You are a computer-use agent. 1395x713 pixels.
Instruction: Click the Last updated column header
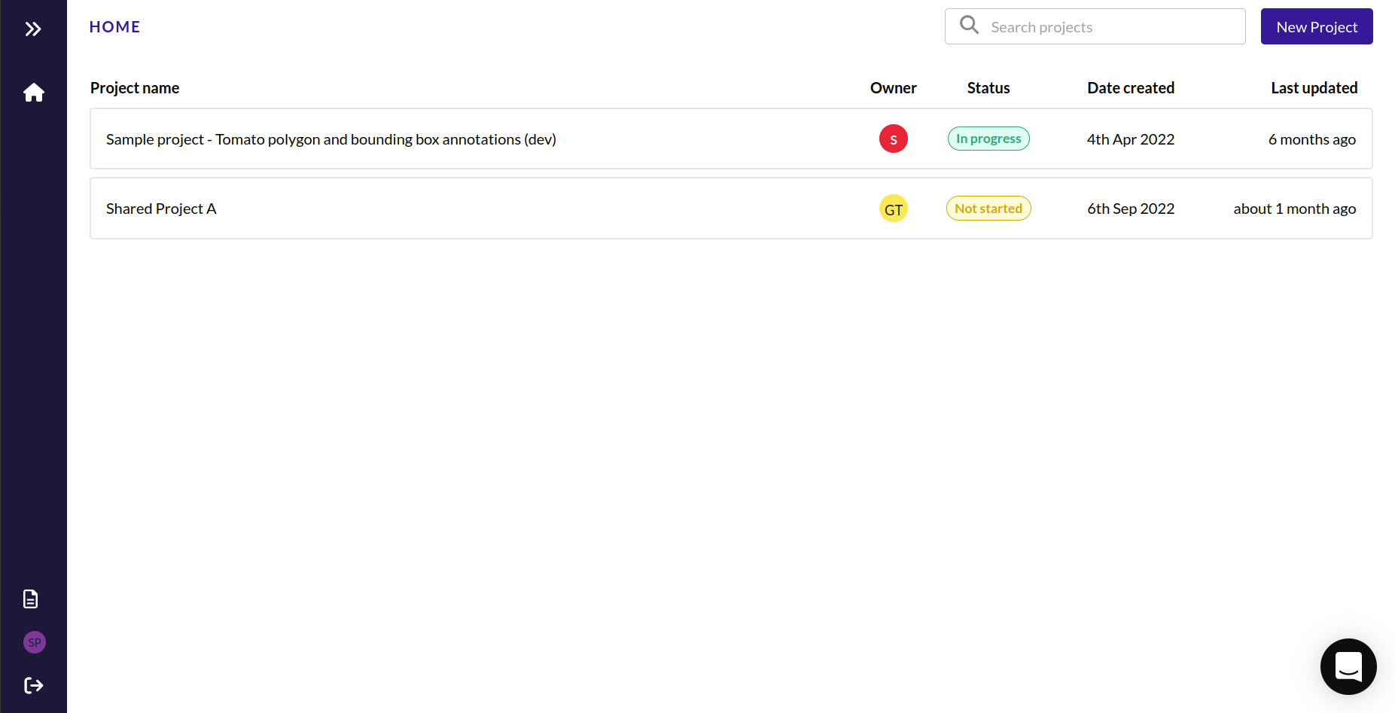(x=1314, y=88)
